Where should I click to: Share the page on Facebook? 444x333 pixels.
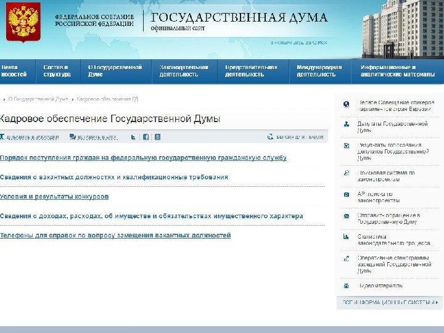[x=146, y=137]
